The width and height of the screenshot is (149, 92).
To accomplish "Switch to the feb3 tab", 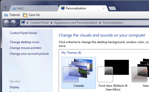I will (x=34, y=8).
